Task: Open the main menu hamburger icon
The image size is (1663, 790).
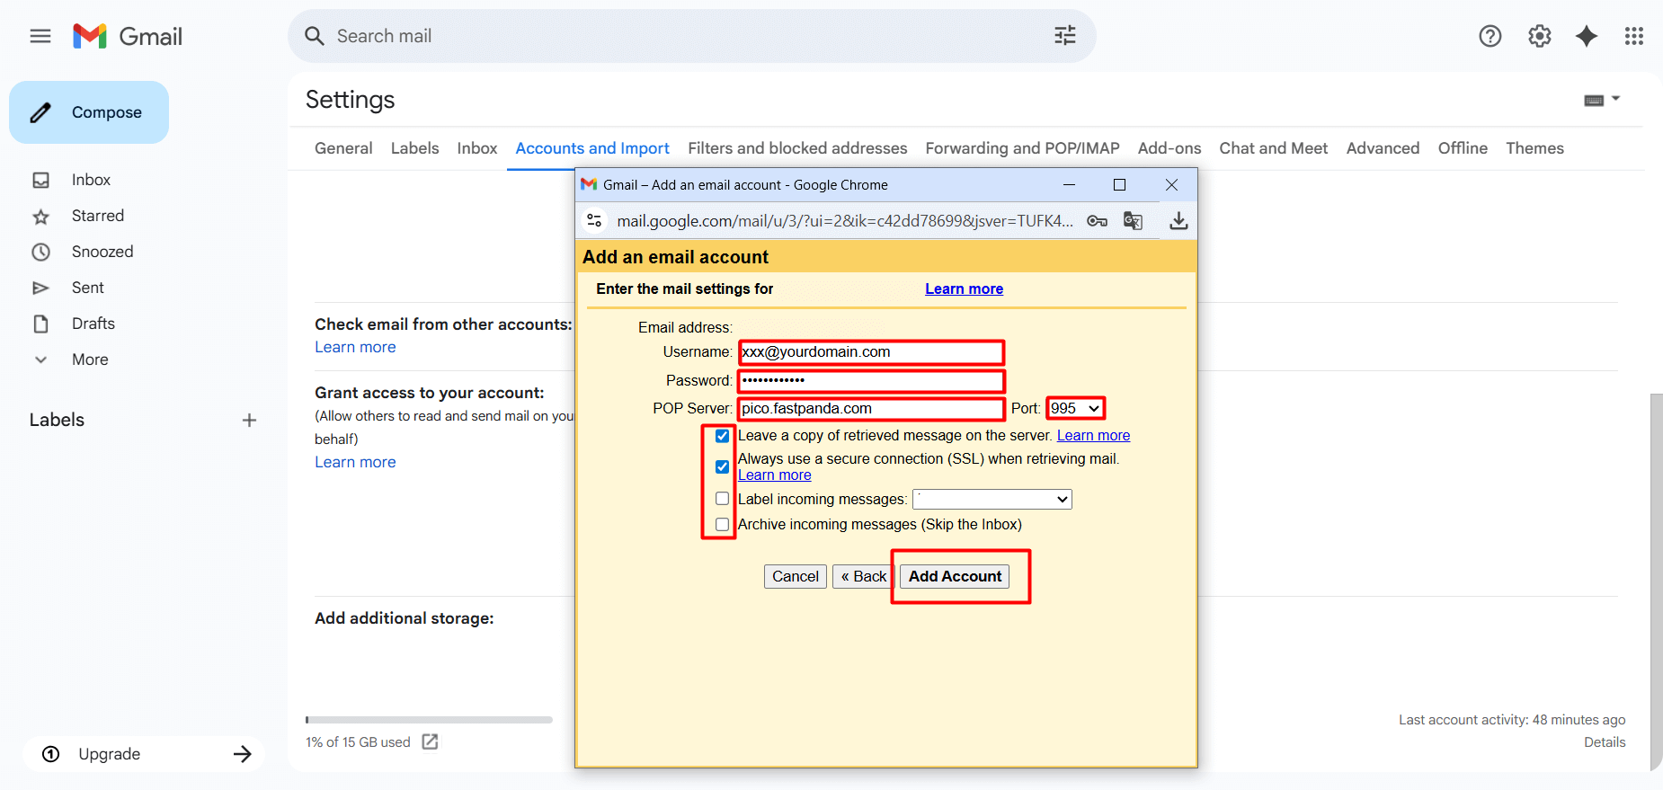Action: (x=40, y=36)
